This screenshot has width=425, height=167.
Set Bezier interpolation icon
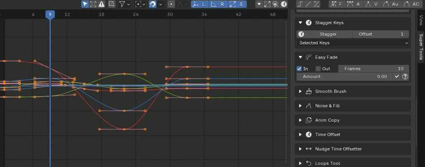[x=316, y=4]
